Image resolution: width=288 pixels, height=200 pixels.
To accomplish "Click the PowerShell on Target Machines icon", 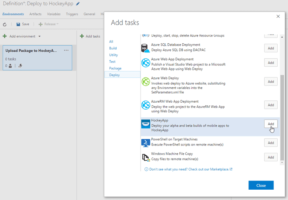I will pos(146,143).
